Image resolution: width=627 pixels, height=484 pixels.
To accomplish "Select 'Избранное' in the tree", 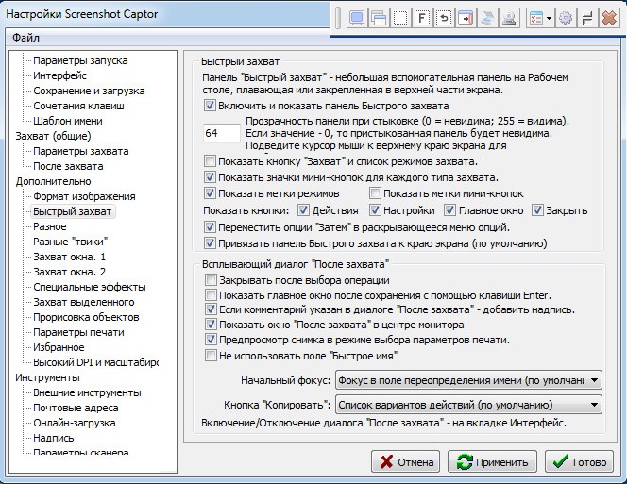I will click(x=59, y=347).
